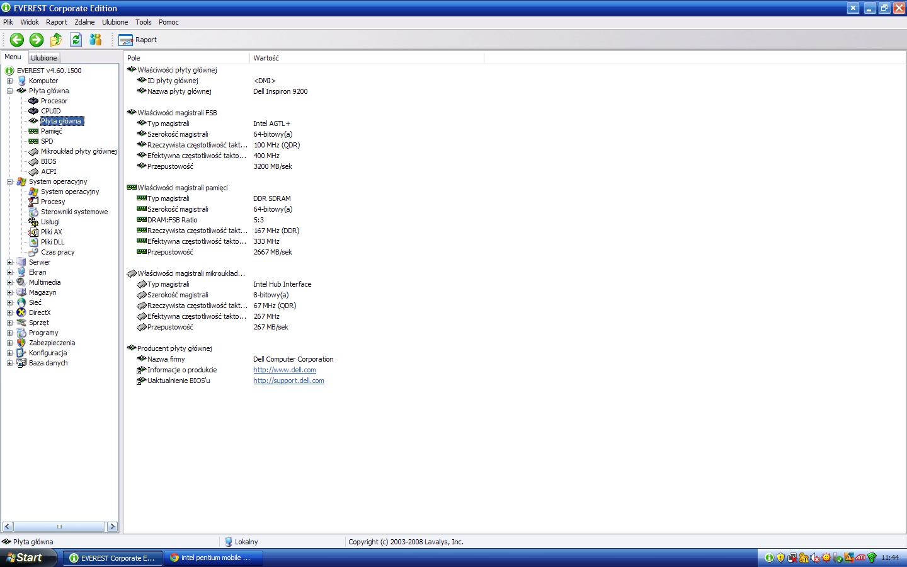
Task: Select Pamięć tree item
Action: coord(52,131)
